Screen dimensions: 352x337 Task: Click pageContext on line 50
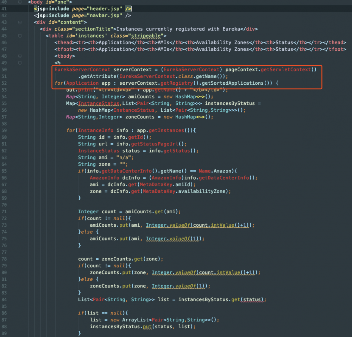click(241, 70)
